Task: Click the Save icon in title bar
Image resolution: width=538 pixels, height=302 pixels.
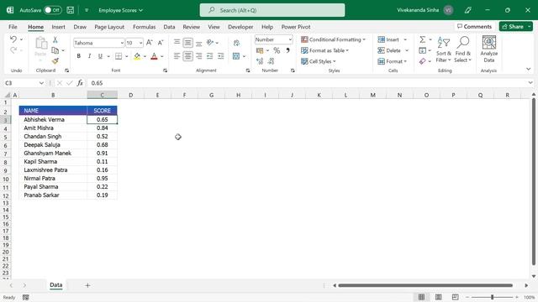Action: 71,10
